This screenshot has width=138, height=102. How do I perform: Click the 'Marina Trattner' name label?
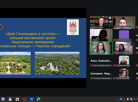[x=97, y=27]
